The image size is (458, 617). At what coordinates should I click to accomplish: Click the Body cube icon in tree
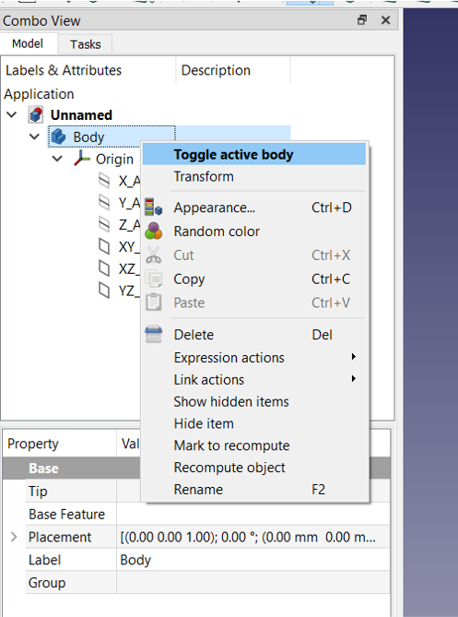tap(59, 136)
